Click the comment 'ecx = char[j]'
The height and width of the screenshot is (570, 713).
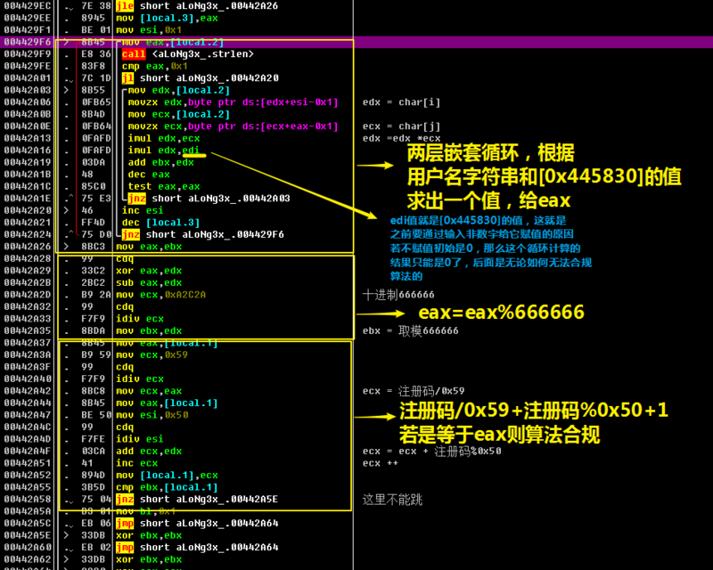(401, 126)
